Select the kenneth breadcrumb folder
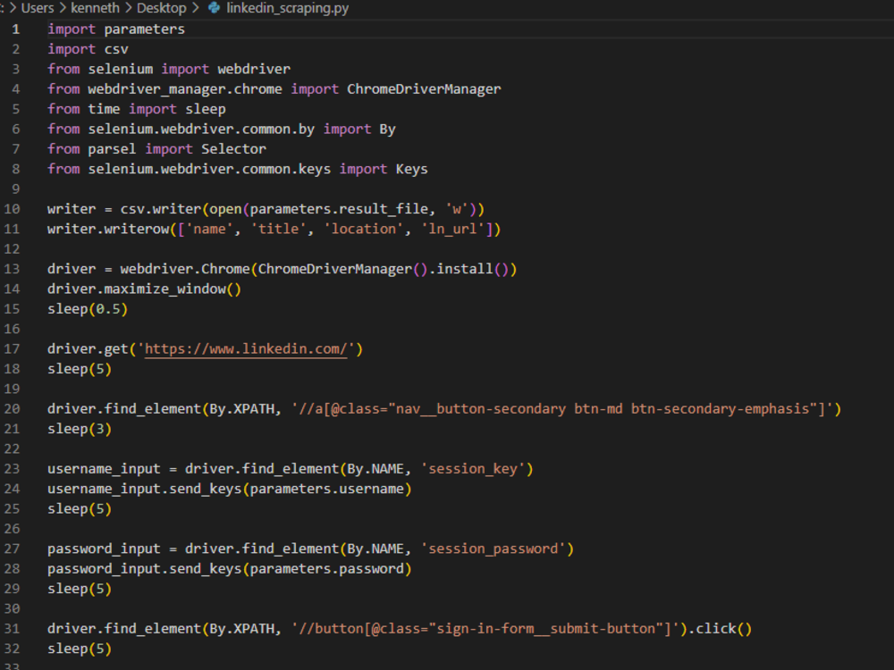This screenshot has width=894, height=670. (96, 8)
